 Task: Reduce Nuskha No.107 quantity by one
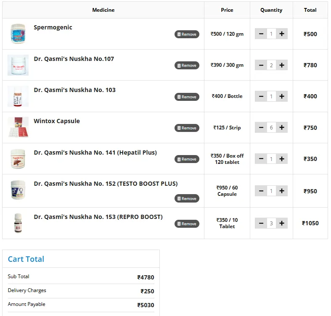click(x=261, y=65)
